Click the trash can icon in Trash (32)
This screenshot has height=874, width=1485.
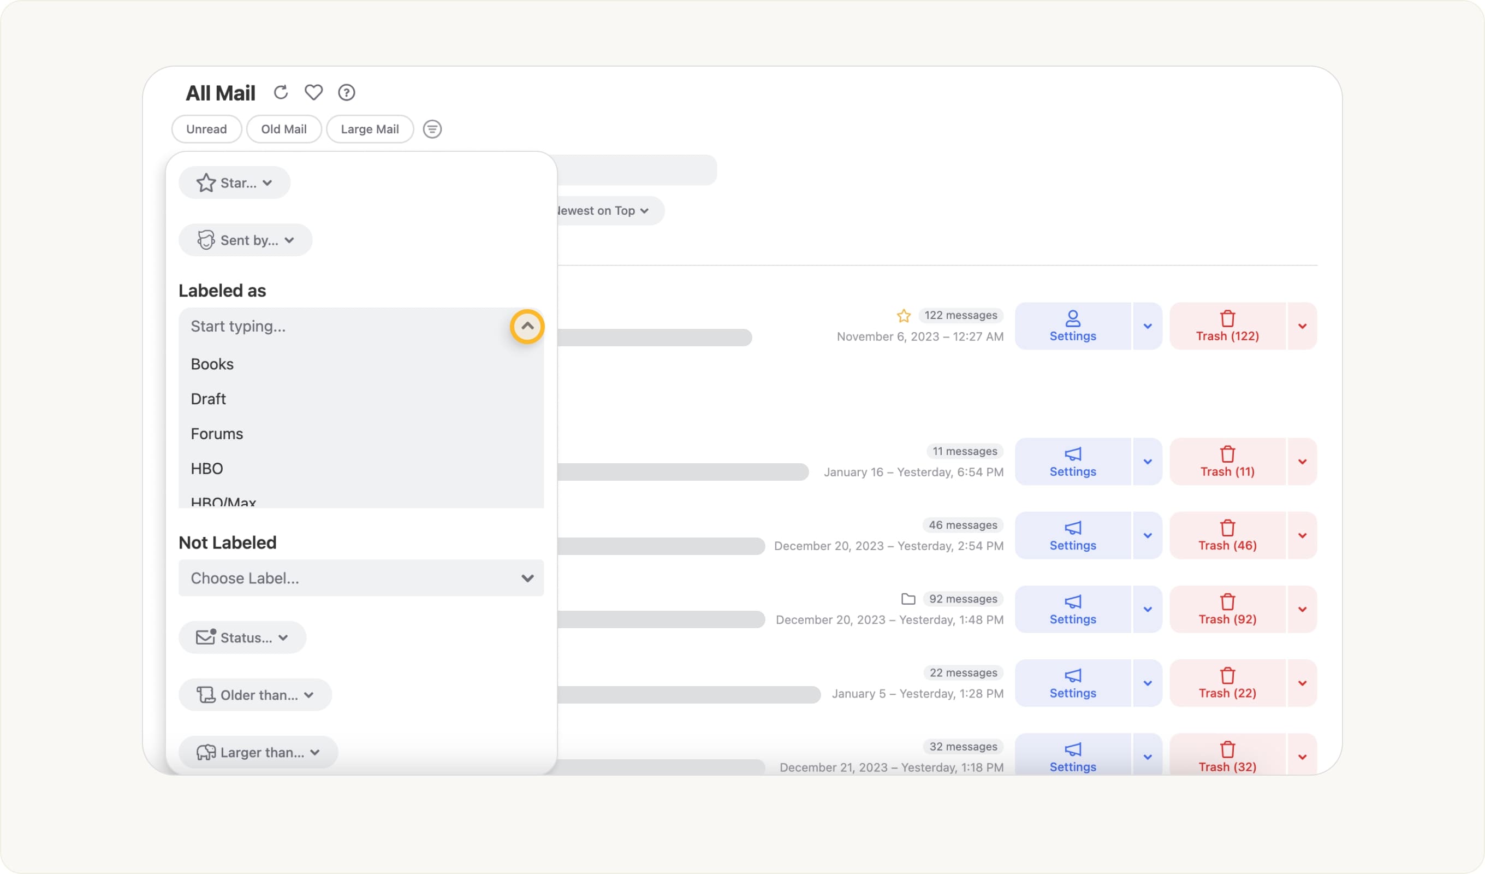coord(1227,750)
